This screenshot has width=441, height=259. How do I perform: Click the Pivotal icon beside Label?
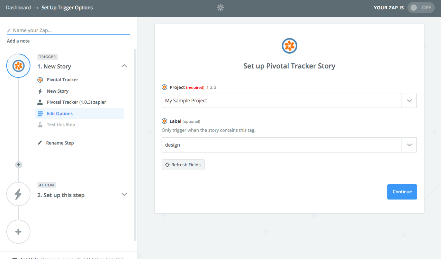pos(164,121)
